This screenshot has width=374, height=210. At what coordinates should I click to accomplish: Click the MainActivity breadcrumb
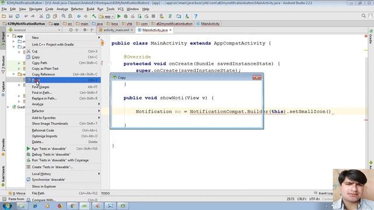point(208,24)
